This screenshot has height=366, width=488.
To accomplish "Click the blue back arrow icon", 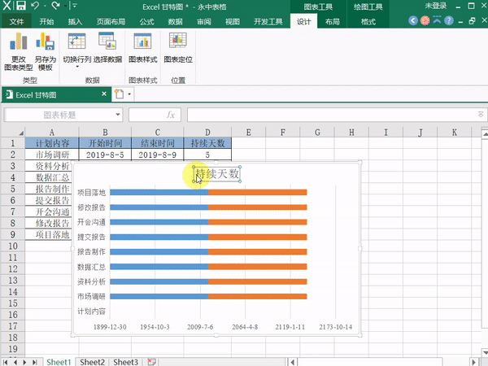I will coord(413,21).
